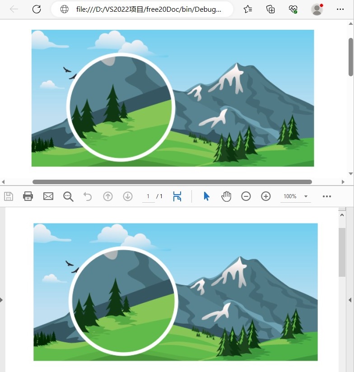The height and width of the screenshot is (372, 354).
Task: Reload the page with refresh icon
Action: (37, 9)
